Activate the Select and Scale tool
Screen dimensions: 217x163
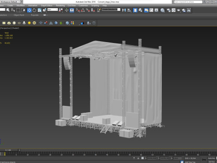[39, 10]
